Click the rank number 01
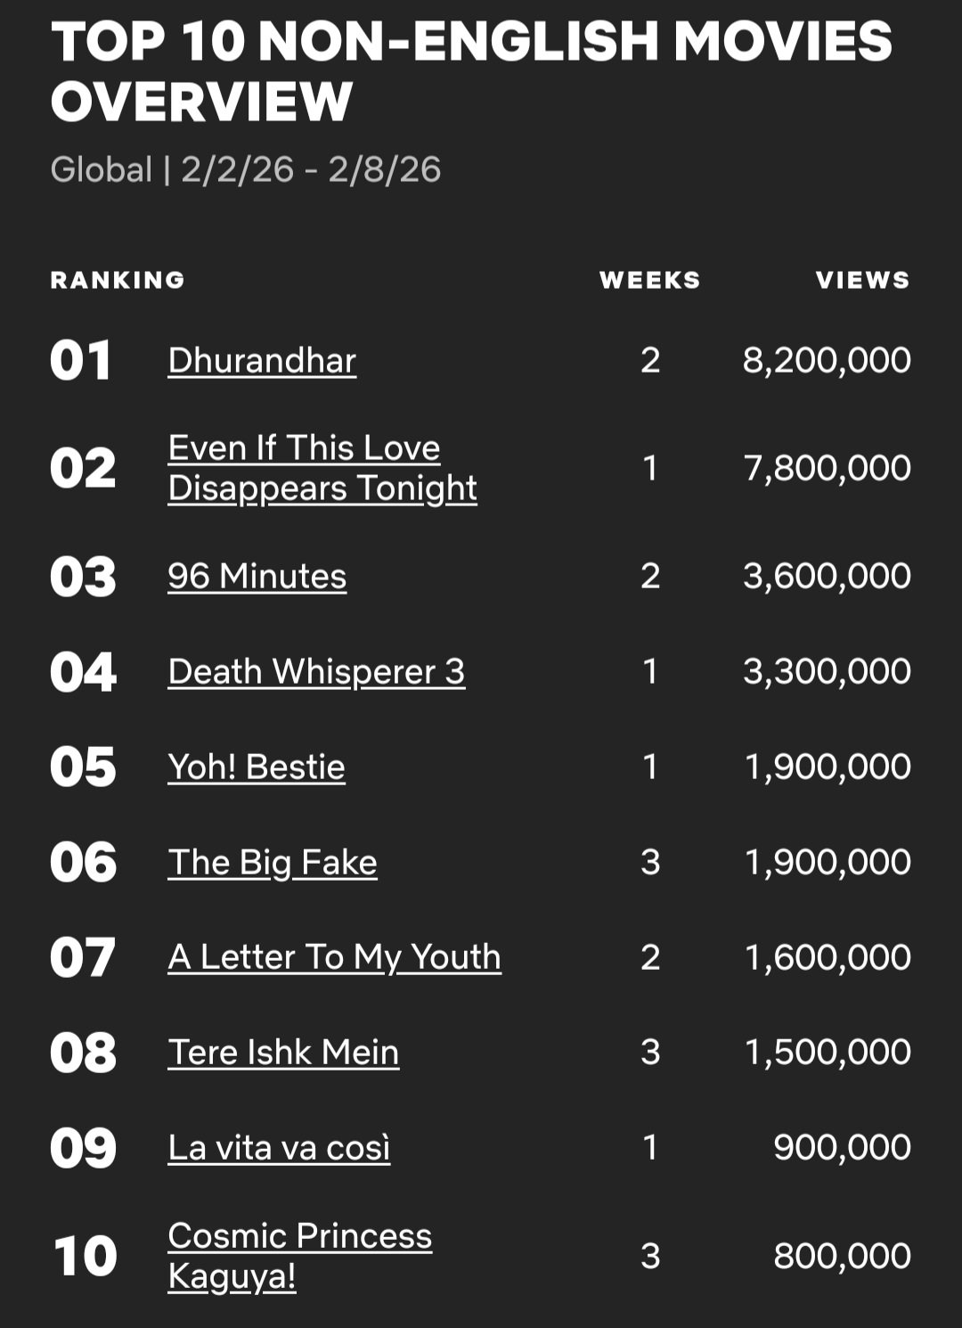 point(81,360)
